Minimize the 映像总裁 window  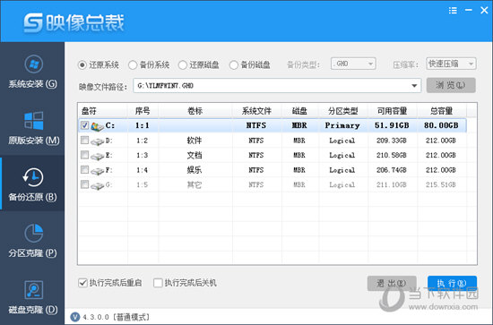click(x=469, y=11)
